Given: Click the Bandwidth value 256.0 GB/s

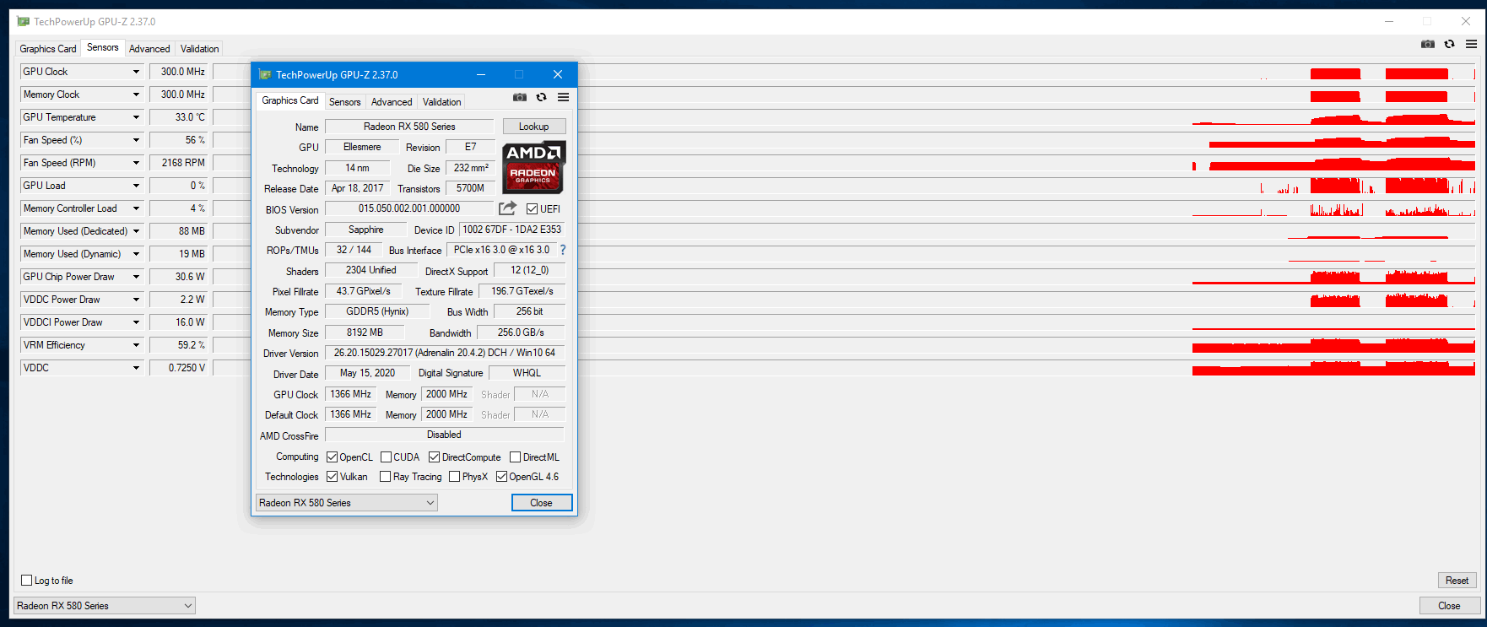Looking at the screenshot, I should point(521,332).
